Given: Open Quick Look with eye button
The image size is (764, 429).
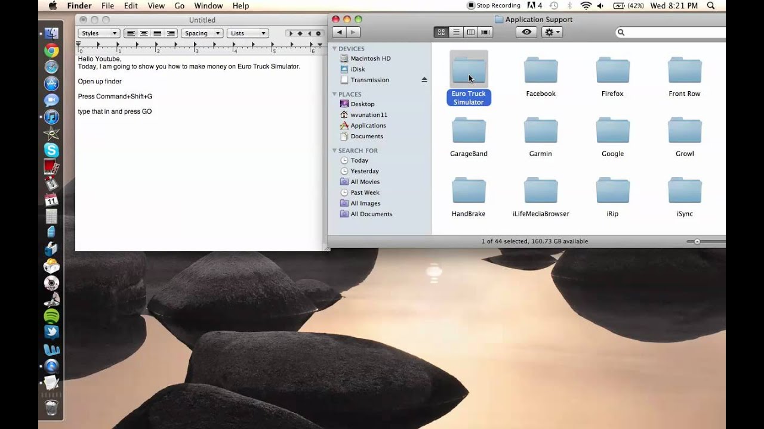Looking at the screenshot, I should pyautogui.click(x=526, y=32).
